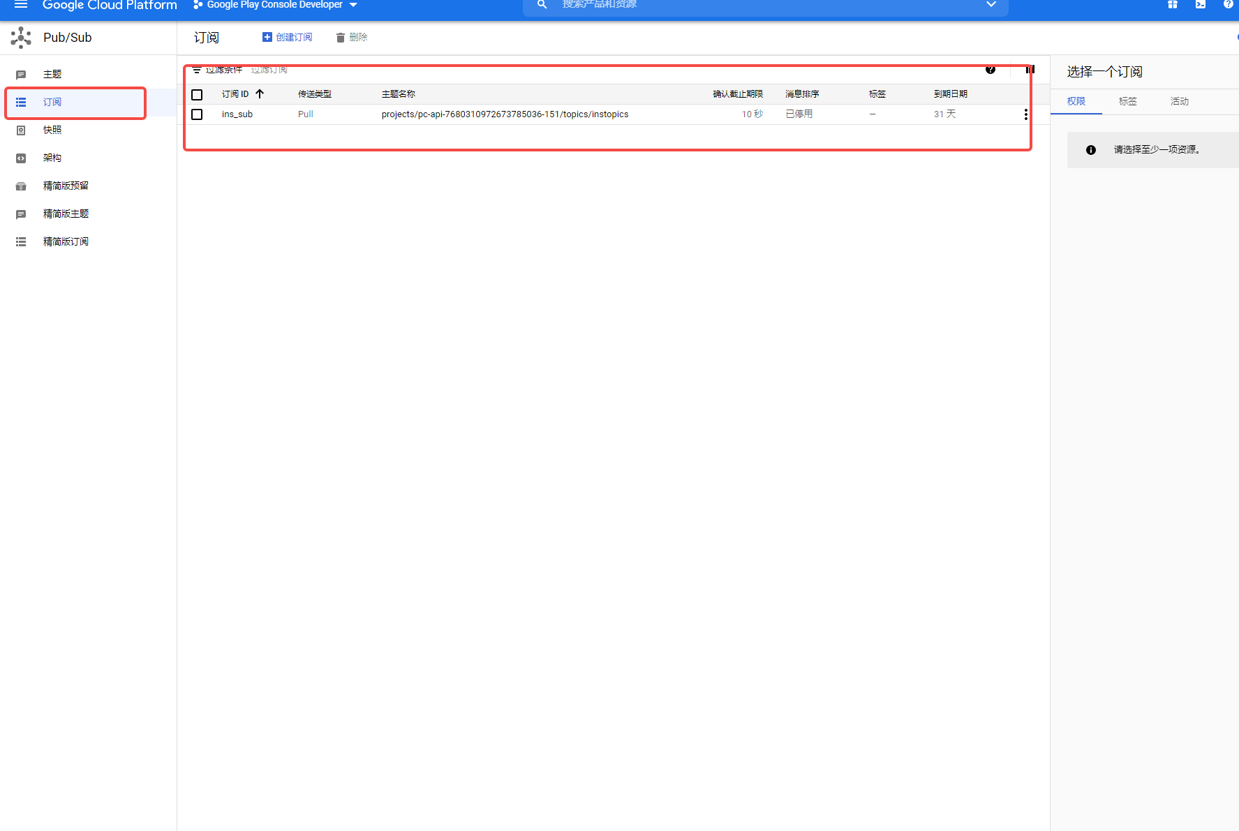Activate the Cloud Shell icon
1239x831 pixels.
point(1201,4)
